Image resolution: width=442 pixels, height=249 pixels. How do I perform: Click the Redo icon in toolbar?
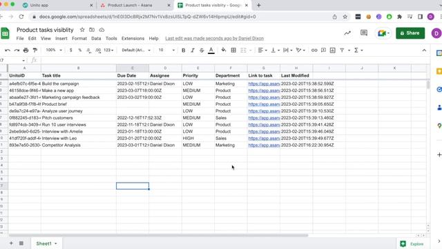[x=17, y=50]
